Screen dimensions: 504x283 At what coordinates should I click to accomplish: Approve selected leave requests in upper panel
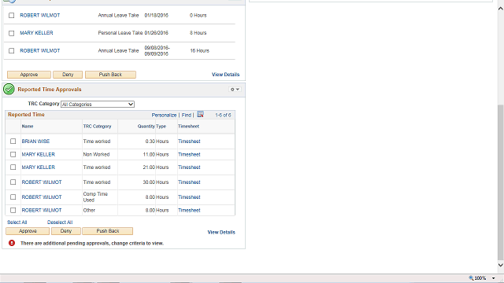(29, 75)
